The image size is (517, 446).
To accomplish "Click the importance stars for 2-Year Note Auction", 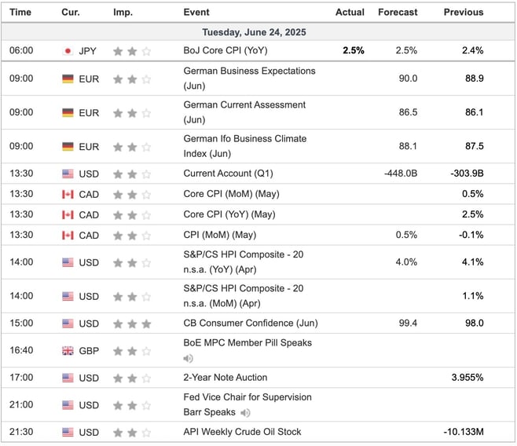I will pos(132,378).
